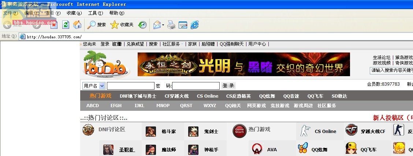Screen dimensions: 413x156
Task: Open the 编辑(E) menu
Action: pyautogui.click(x=32, y=13)
